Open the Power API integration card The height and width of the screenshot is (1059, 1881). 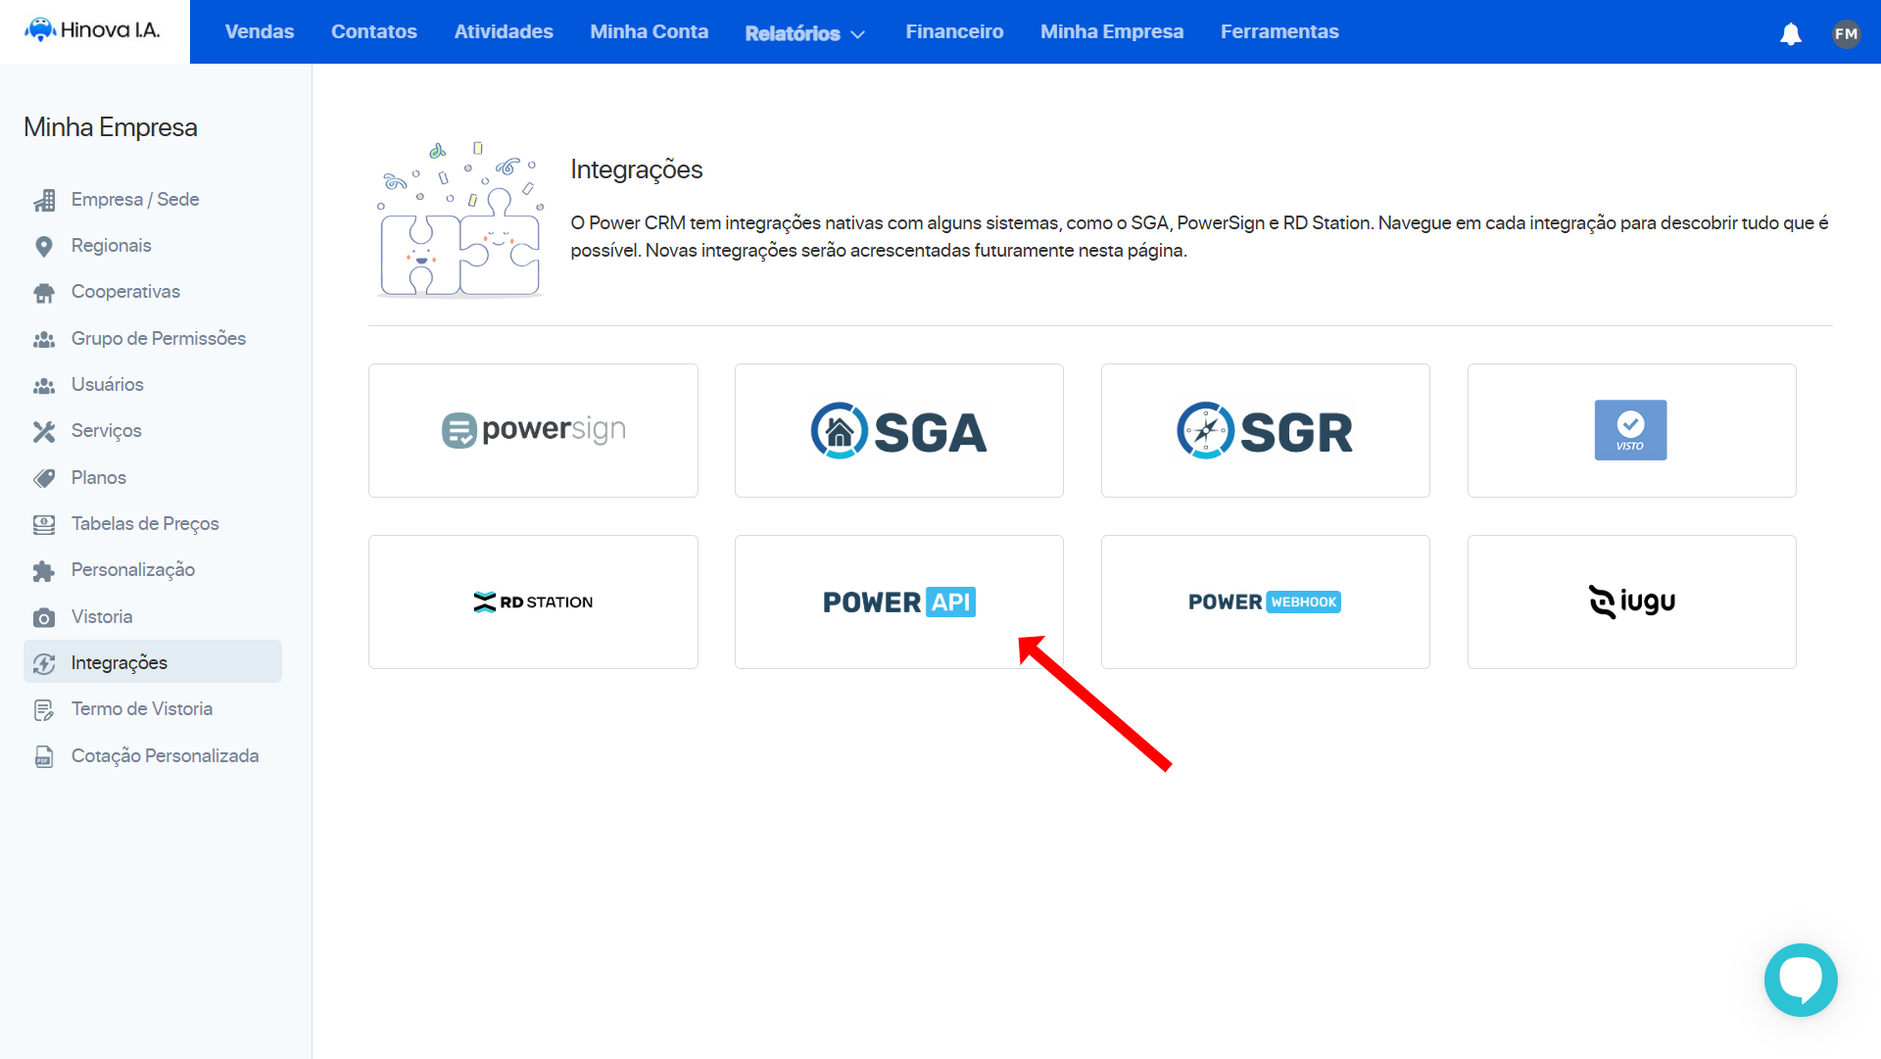pyautogui.click(x=899, y=602)
